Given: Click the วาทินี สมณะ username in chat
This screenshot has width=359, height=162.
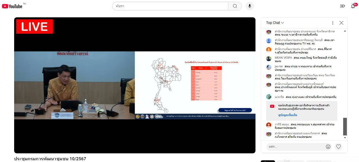Looking at the screenshot, I should [x=282, y=124].
